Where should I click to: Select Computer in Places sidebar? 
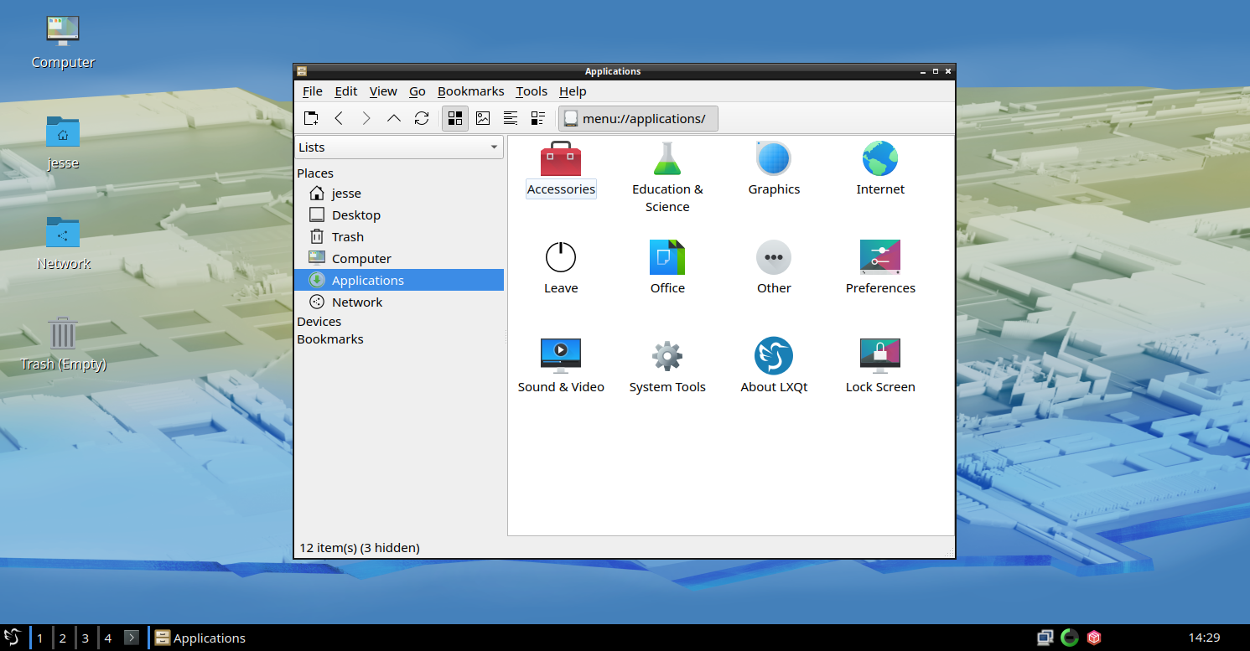click(399, 258)
